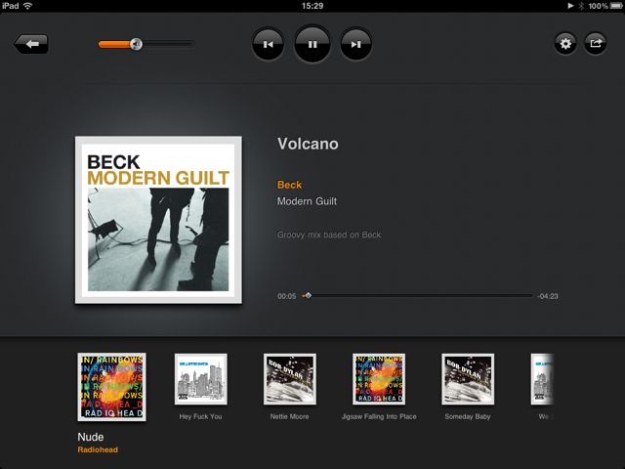Click the battery indicator in status bar
This screenshot has height=469, width=625.
[x=616, y=6]
